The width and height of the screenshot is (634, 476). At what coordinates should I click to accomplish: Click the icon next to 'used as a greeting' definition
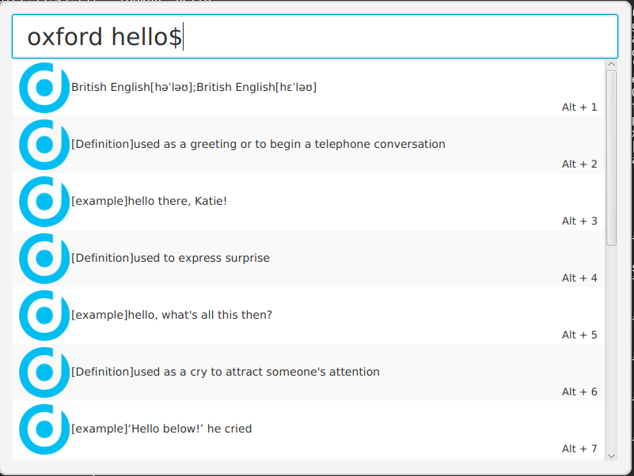[x=44, y=145]
